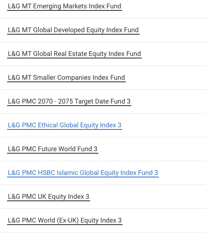Open L&G MT Global Developed Equity Index Fund

(73, 30)
